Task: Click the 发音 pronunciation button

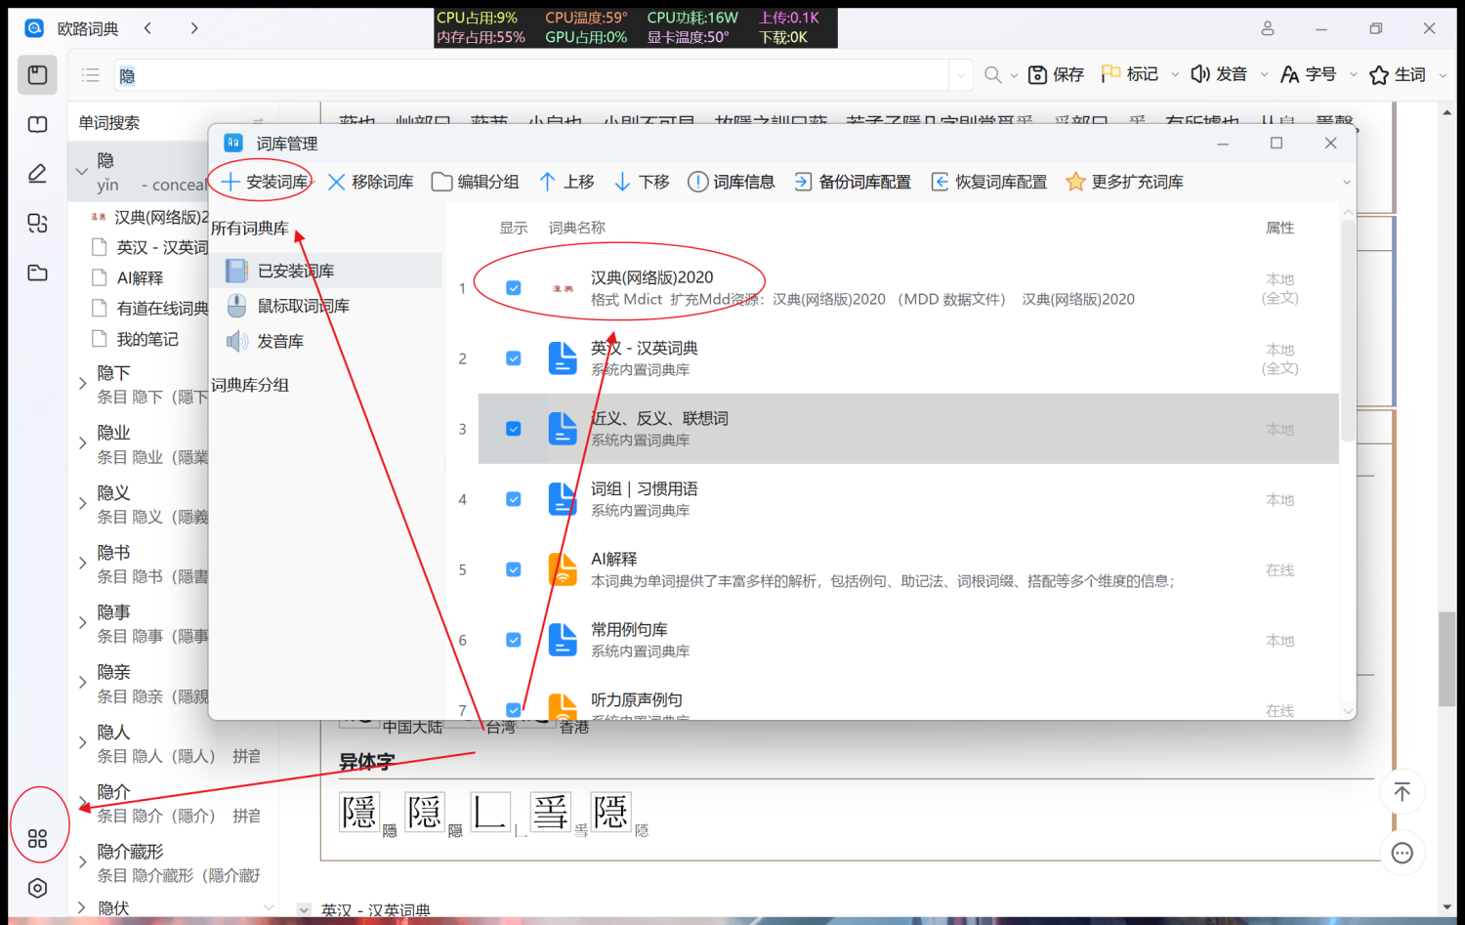Action: click(x=1219, y=75)
